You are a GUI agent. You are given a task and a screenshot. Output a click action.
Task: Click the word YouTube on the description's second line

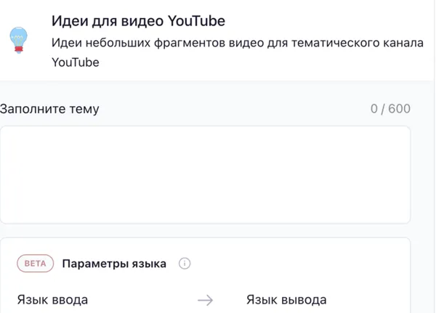click(76, 63)
